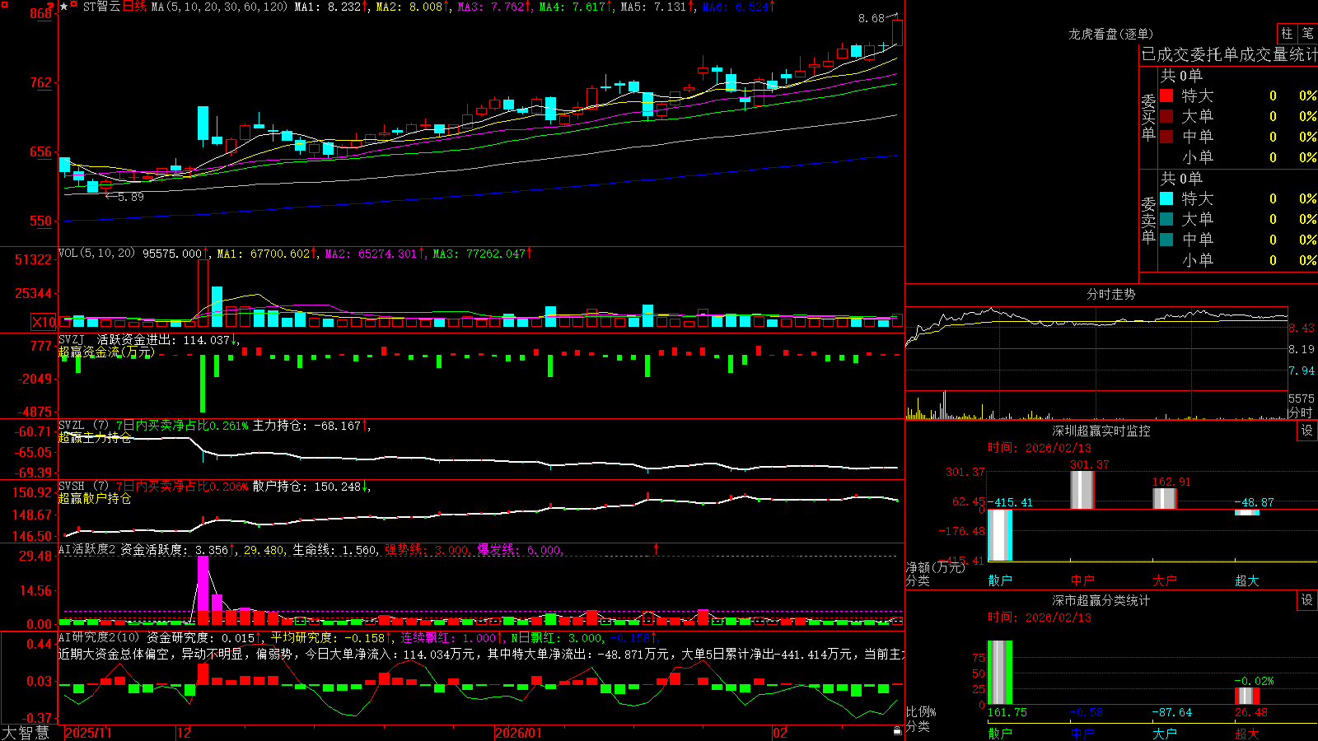This screenshot has height=741, width=1318.
Task: Switch to 笔 tick view in 龙虎看盘
Action: tap(1307, 34)
